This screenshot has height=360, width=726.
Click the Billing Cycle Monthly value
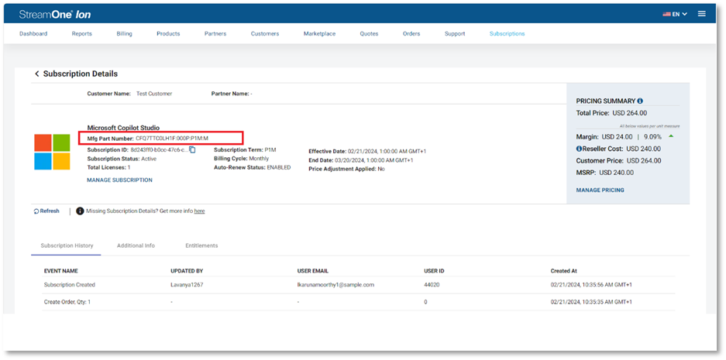coord(259,159)
